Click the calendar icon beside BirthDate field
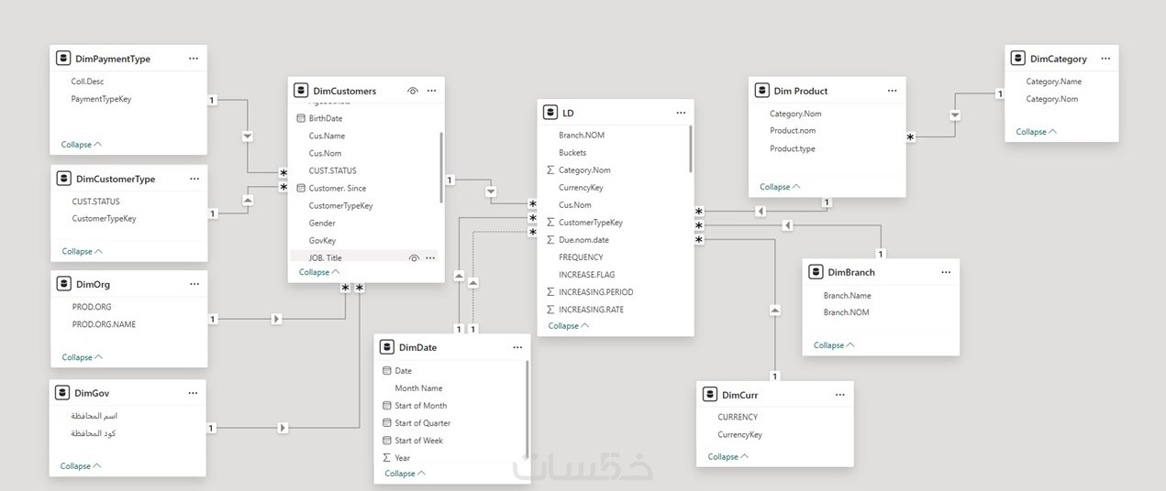Viewport: 1166px width, 491px height. (x=301, y=118)
